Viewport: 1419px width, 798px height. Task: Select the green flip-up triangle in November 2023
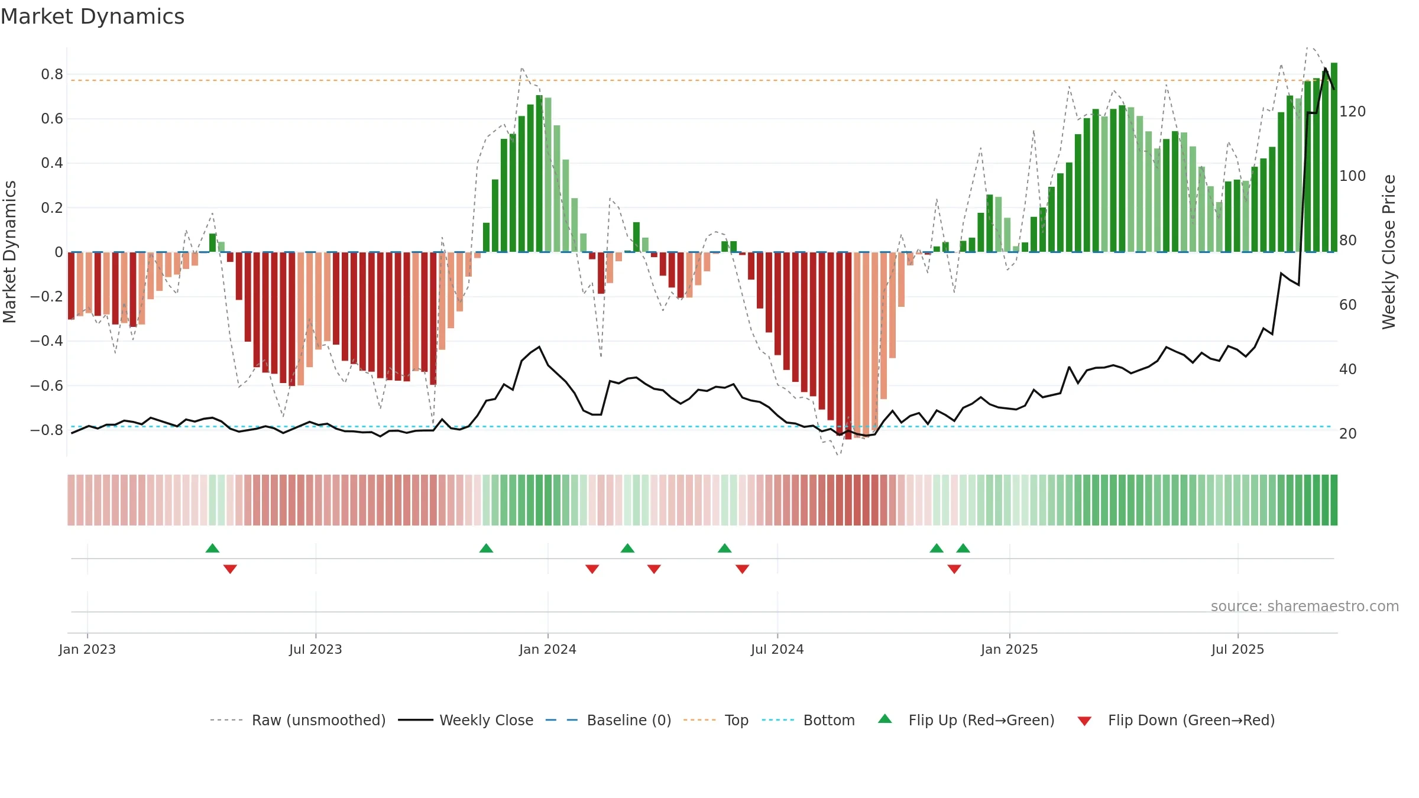486,548
